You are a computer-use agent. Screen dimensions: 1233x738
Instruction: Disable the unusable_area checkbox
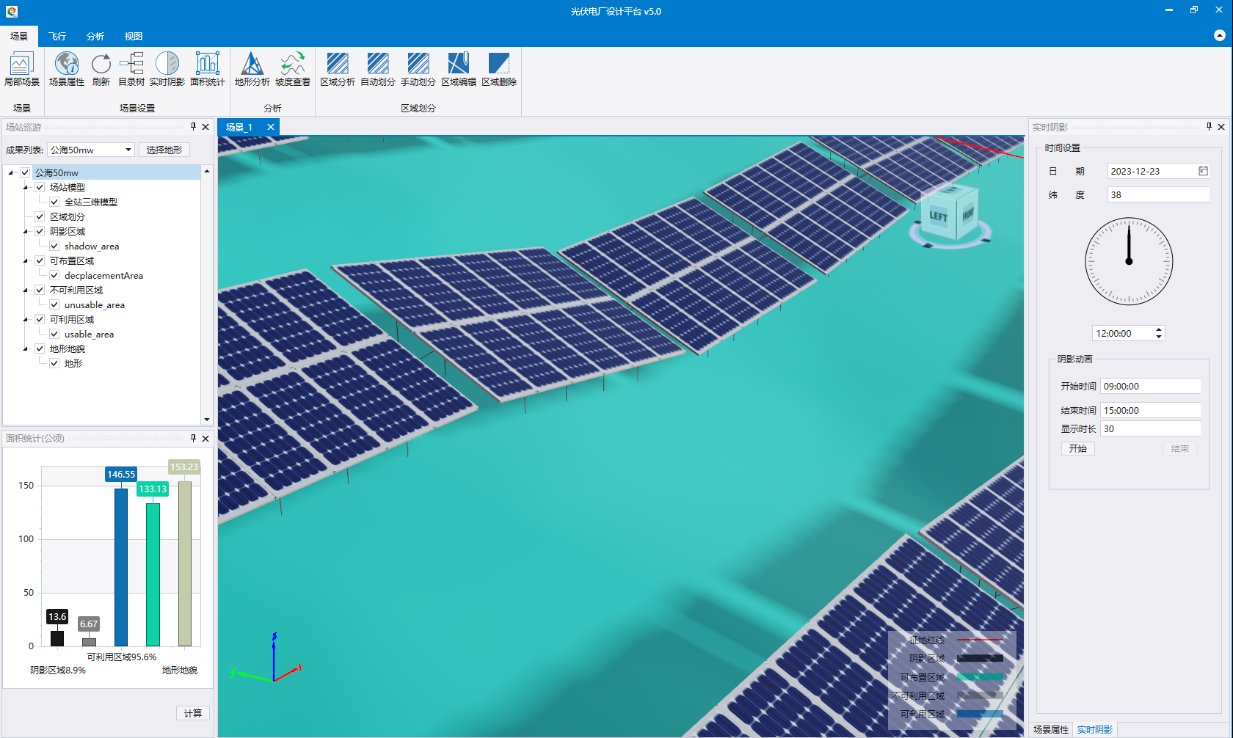point(54,304)
